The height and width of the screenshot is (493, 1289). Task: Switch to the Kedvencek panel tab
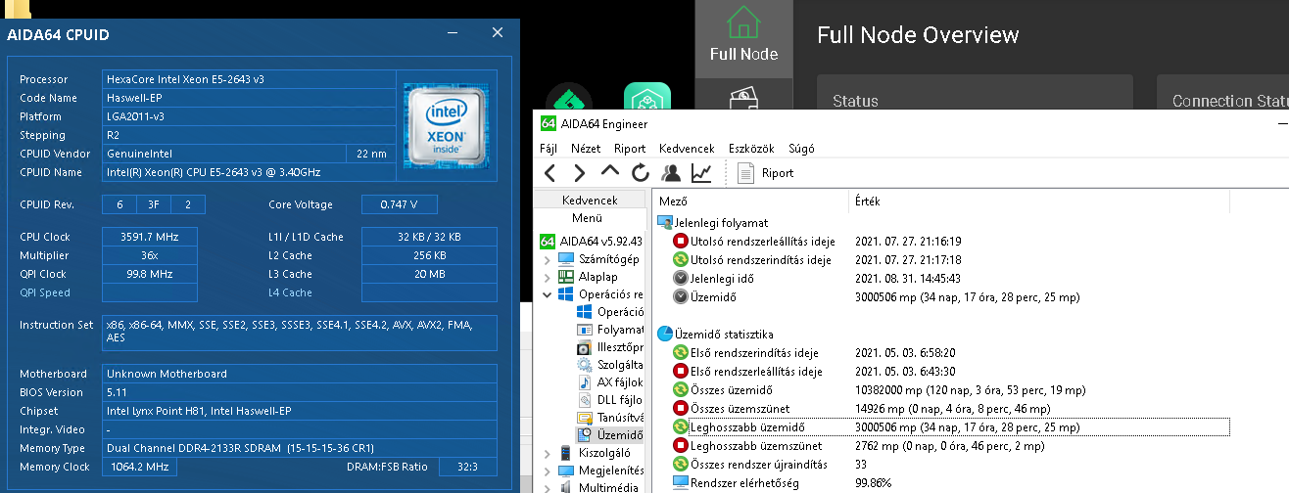click(x=590, y=200)
